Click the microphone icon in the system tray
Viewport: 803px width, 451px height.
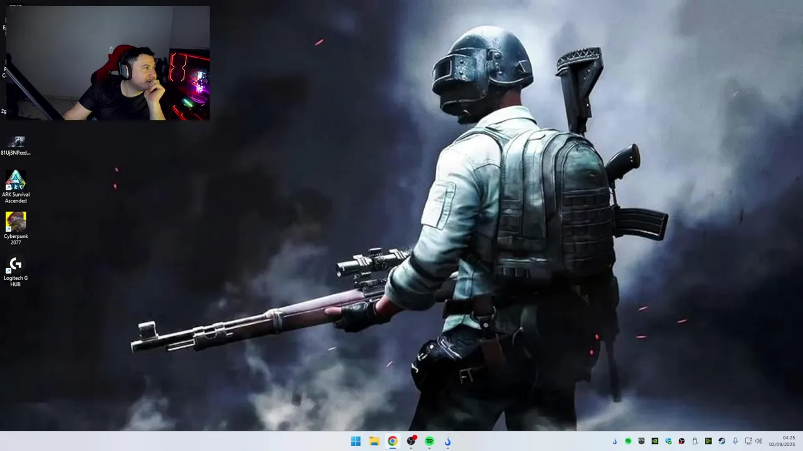pos(735,441)
